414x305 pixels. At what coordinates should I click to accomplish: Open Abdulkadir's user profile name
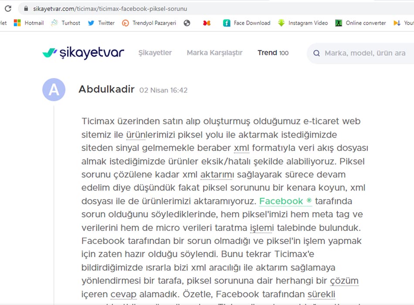106,89
